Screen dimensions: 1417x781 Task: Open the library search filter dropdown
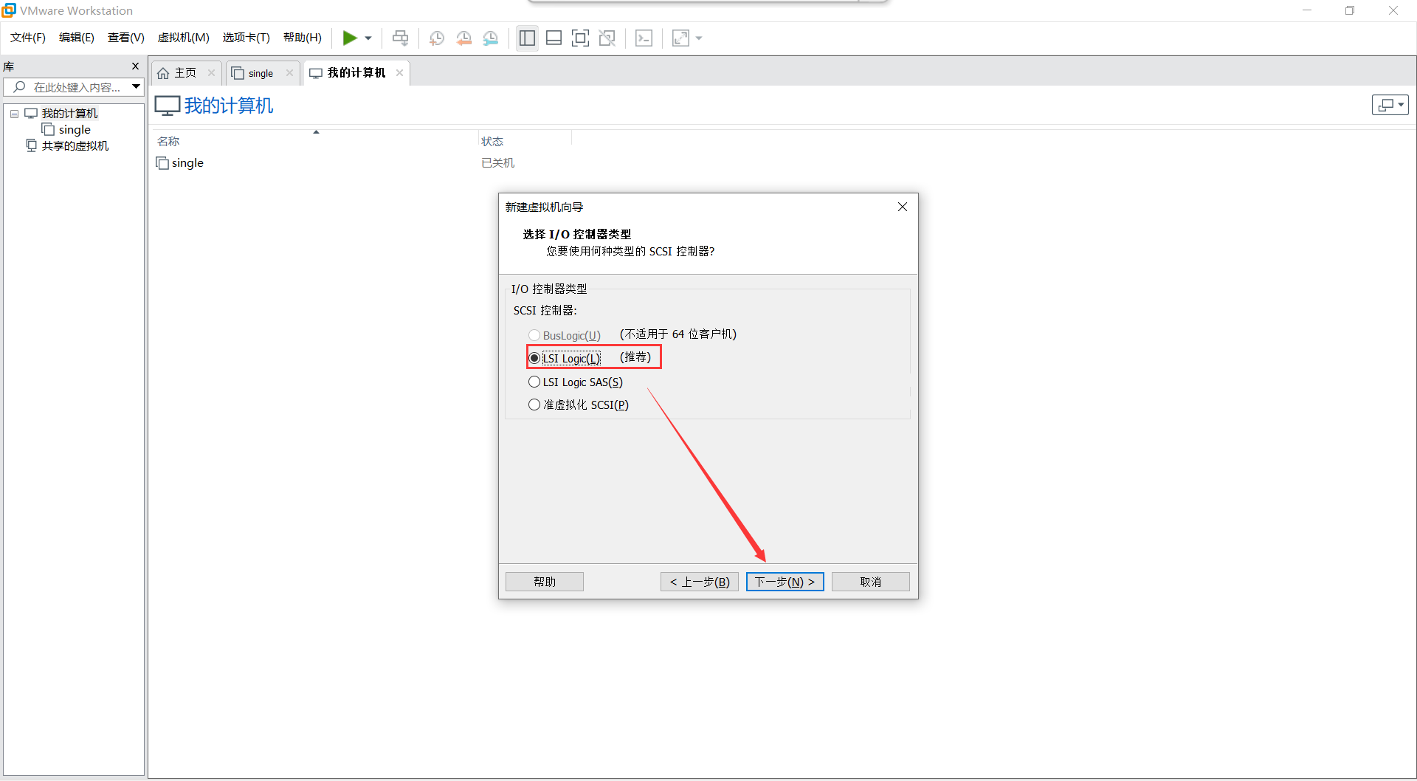137,87
